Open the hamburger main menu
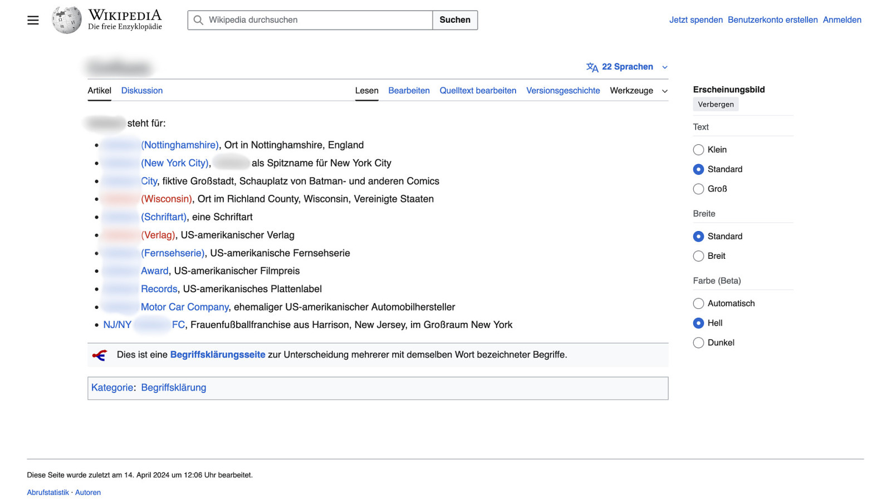The width and height of the screenshot is (891, 501). (33, 21)
